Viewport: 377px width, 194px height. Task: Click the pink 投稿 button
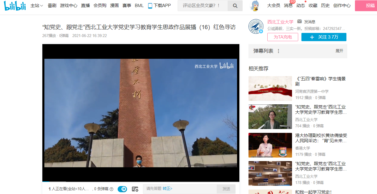[x=366, y=6]
